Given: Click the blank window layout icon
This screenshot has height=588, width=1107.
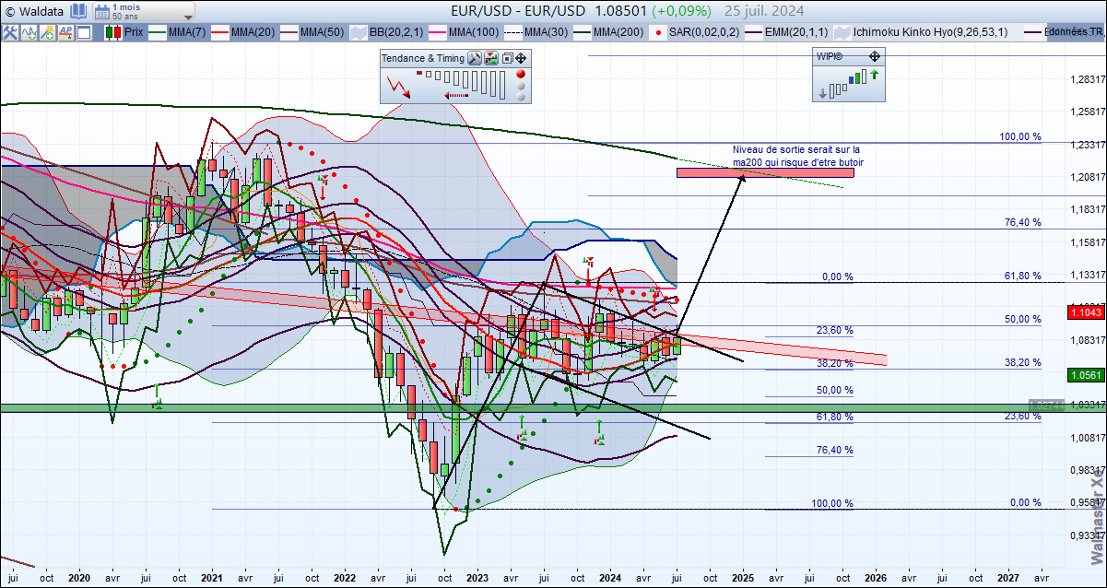Looking at the screenshot, I should point(84,32).
